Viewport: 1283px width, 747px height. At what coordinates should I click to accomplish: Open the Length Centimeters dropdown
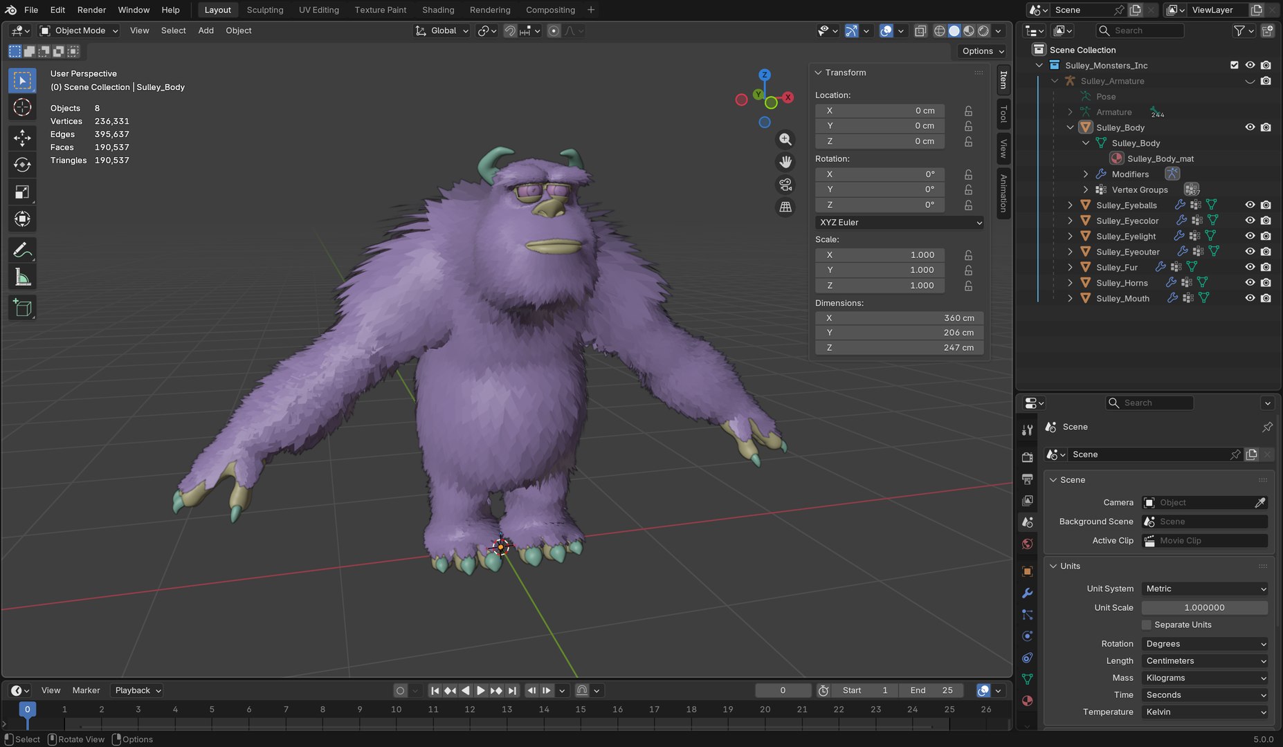coord(1205,661)
